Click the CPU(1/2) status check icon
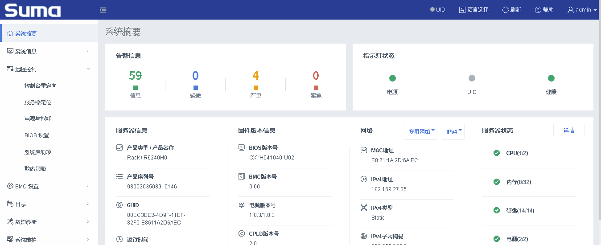 (496, 153)
